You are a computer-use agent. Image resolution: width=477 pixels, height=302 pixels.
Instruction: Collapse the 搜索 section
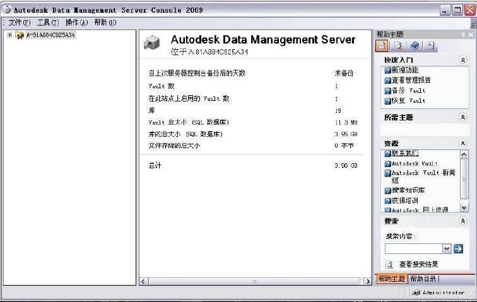click(x=462, y=221)
